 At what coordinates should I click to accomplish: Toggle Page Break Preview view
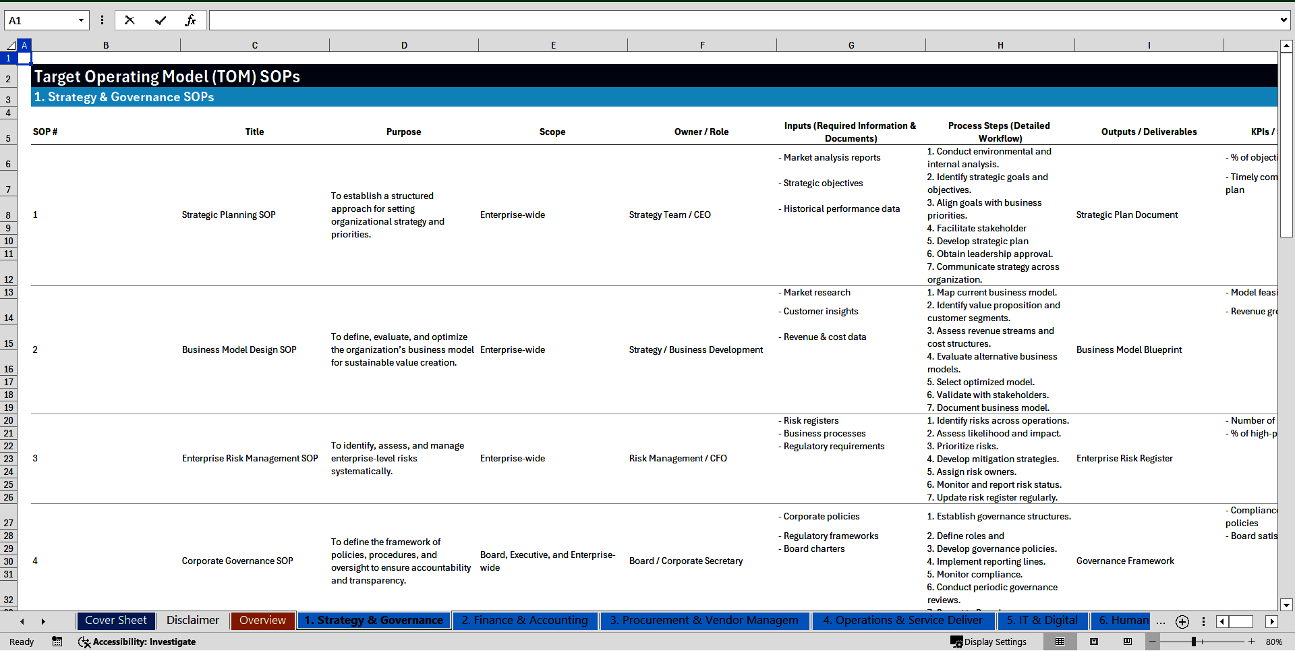pyautogui.click(x=1128, y=642)
